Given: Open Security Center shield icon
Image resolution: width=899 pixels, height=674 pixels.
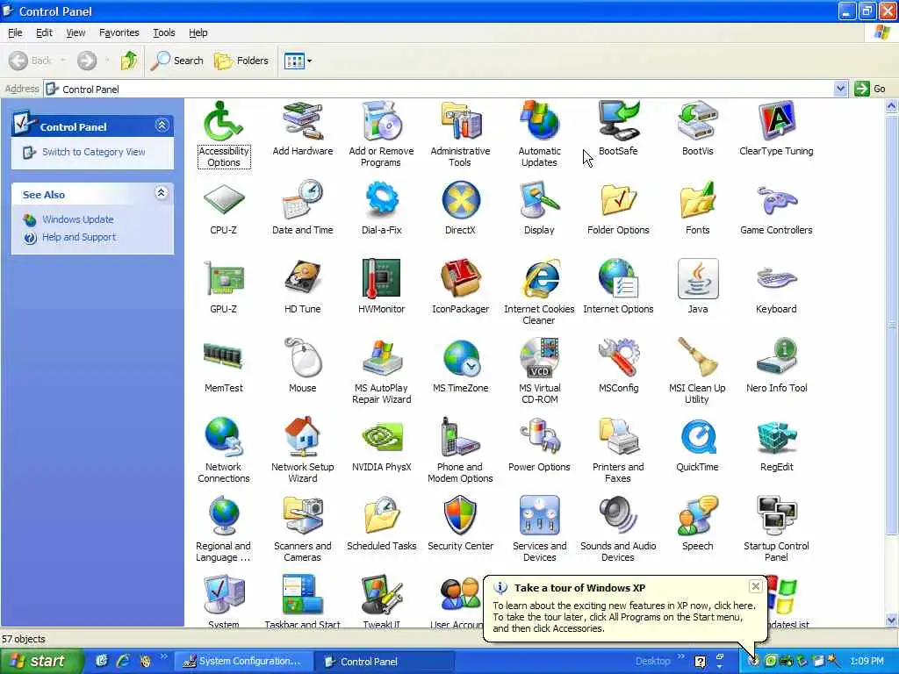Looking at the screenshot, I should (460, 516).
